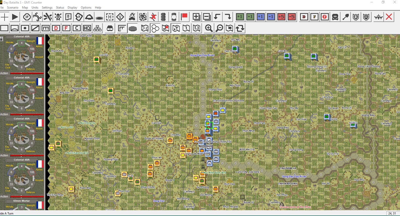Click the green -1 button
This screenshot has height=216, width=400.
tap(250, 17)
